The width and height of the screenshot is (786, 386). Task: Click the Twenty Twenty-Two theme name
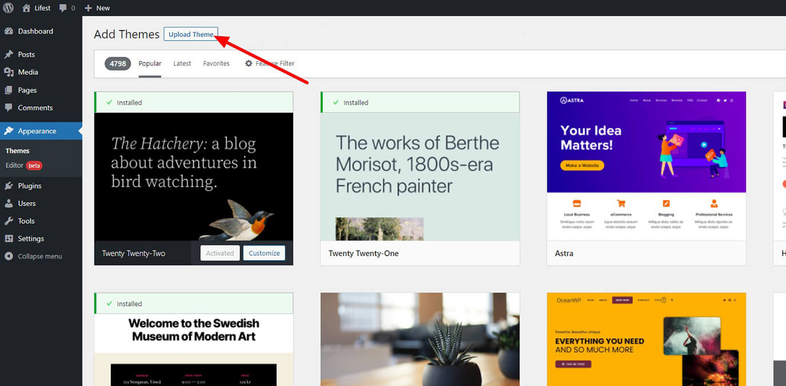tap(134, 253)
